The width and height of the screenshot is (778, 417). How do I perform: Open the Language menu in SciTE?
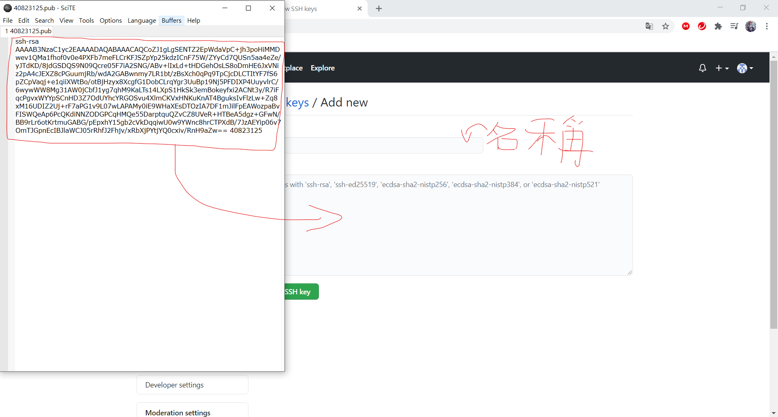(x=142, y=20)
